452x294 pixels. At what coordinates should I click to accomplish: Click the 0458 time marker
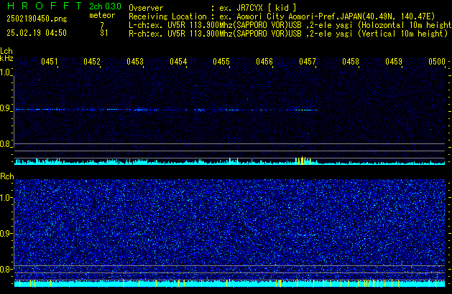click(x=351, y=62)
